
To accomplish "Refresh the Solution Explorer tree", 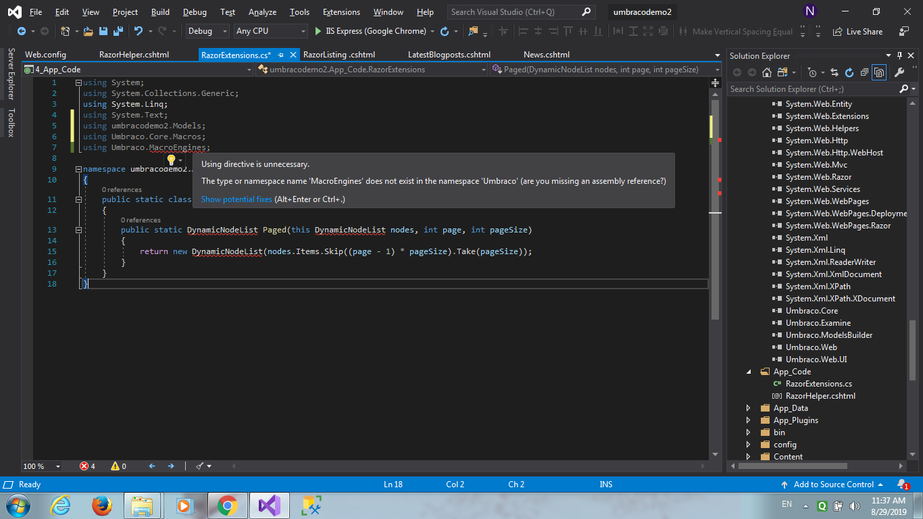I will [849, 72].
